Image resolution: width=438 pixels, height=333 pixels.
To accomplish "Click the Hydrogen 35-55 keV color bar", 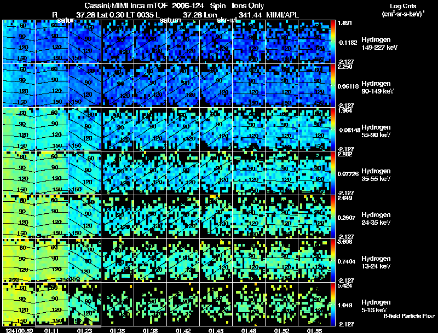I will (x=333, y=173).
